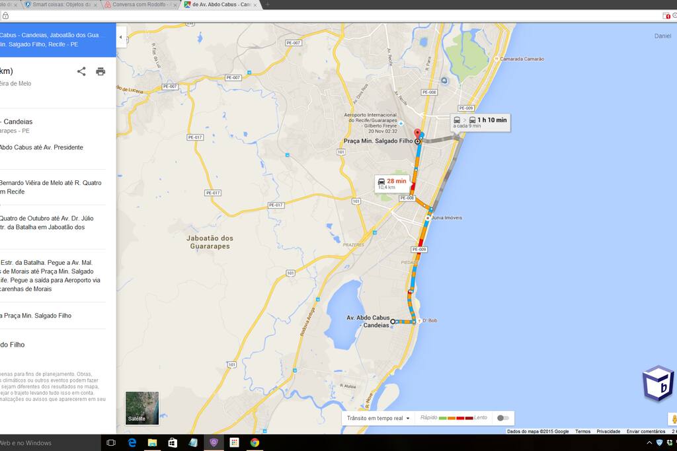
Task: Close the Smart coisas tab
Action: click(95, 5)
